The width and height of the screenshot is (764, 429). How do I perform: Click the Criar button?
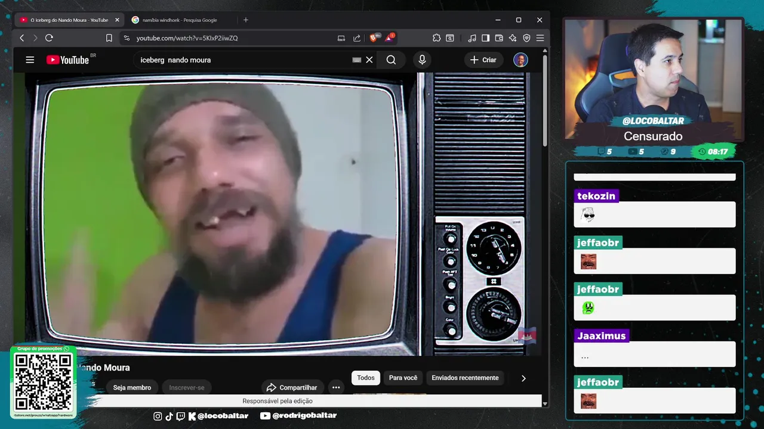point(483,60)
